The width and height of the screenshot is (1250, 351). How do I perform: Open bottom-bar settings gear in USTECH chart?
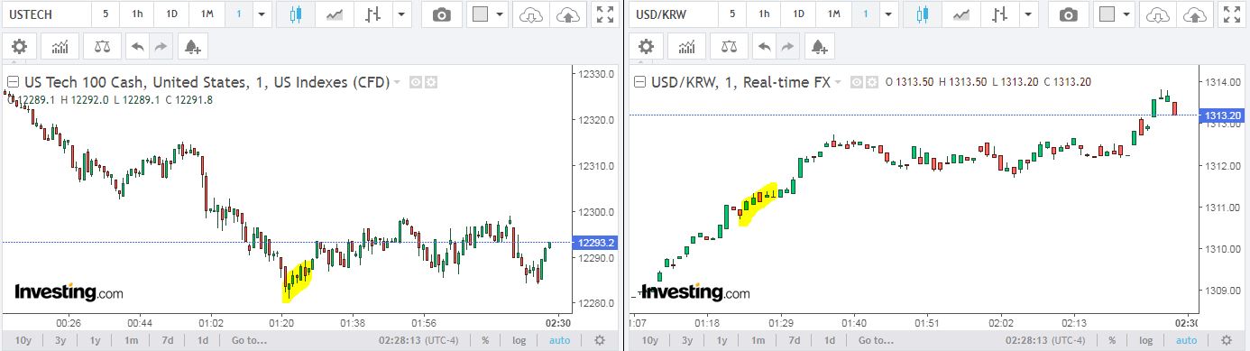click(600, 340)
